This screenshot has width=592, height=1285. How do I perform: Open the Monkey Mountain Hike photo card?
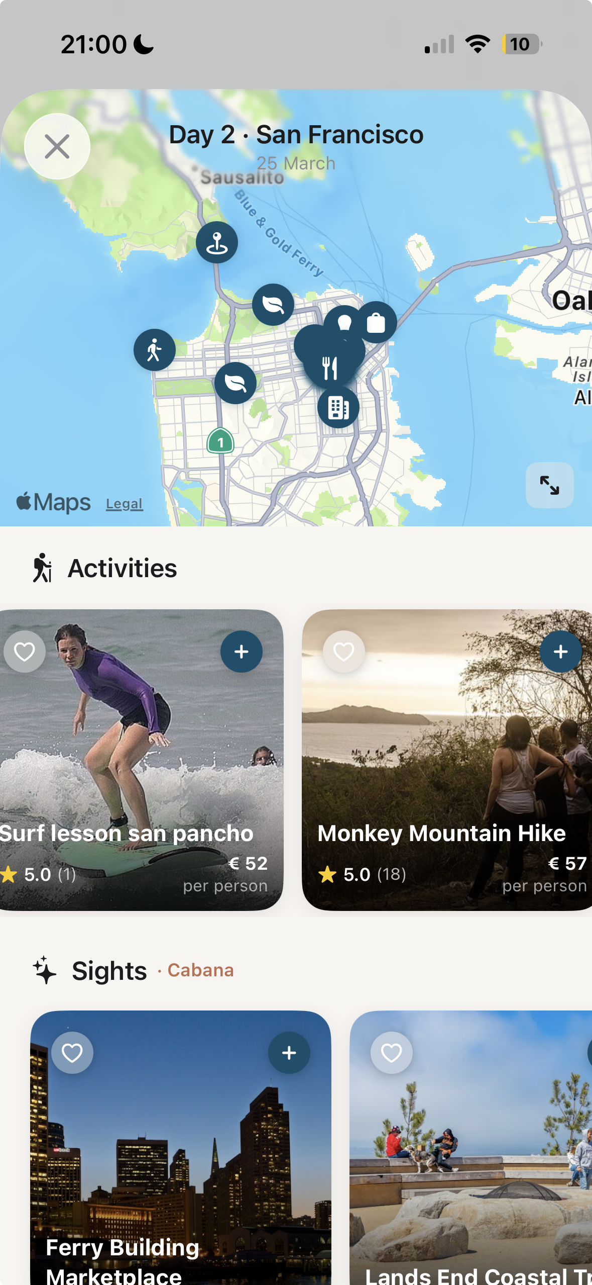click(x=447, y=760)
